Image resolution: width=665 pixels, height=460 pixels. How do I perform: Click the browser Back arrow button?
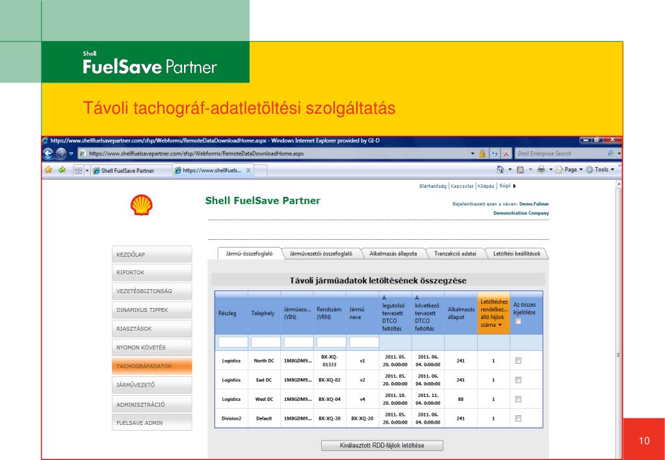coord(49,153)
